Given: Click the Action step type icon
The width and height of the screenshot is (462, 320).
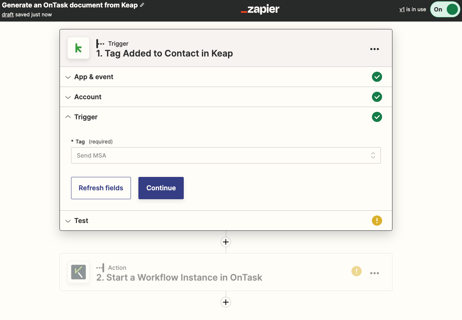Looking at the screenshot, I should 100,268.
